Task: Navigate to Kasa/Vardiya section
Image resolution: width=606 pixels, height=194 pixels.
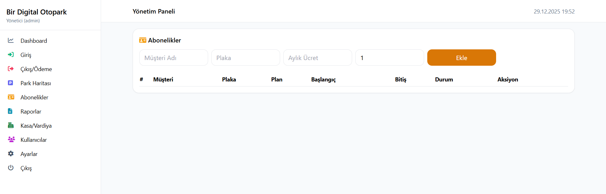Action: pyautogui.click(x=36, y=126)
